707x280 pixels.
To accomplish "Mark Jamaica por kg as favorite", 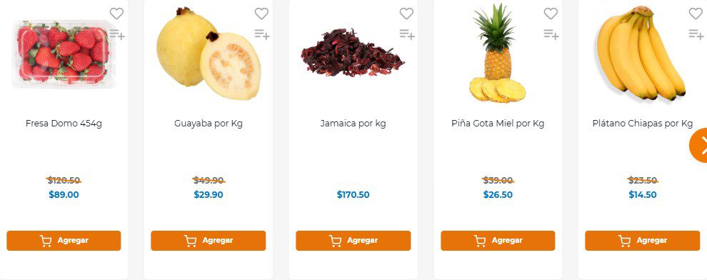I will pyautogui.click(x=406, y=14).
